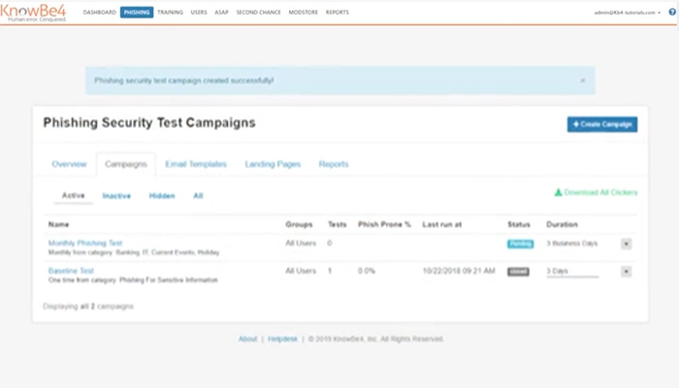The height and width of the screenshot is (388, 679).
Task: Show Hidden campaigns filter
Action: pyautogui.click(x=162, y=196)
